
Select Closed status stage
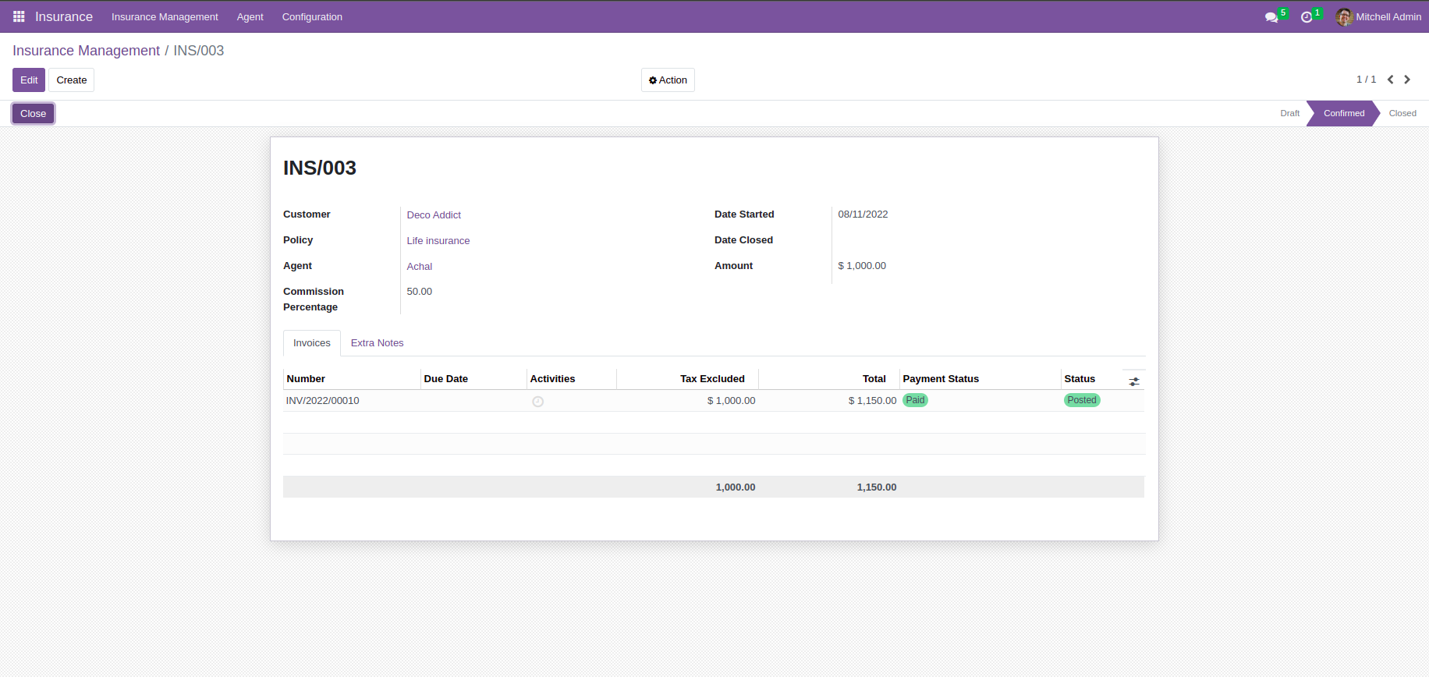(1402, 113)
